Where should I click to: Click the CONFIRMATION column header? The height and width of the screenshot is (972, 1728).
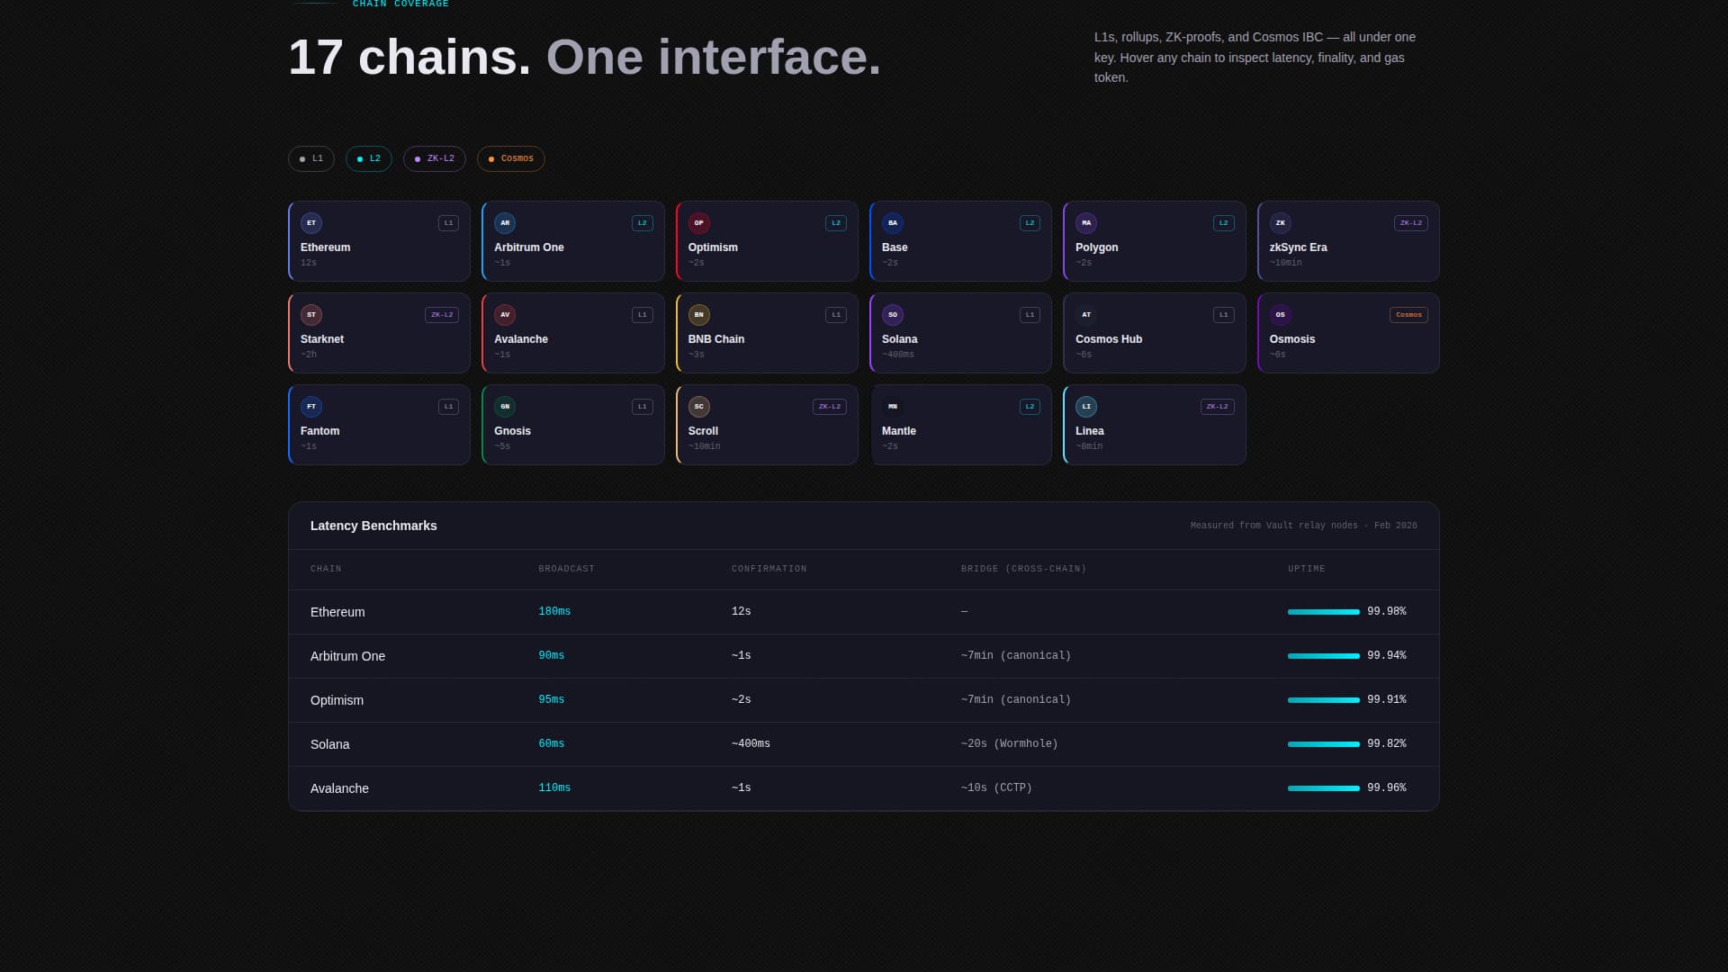tap(769, 569)
